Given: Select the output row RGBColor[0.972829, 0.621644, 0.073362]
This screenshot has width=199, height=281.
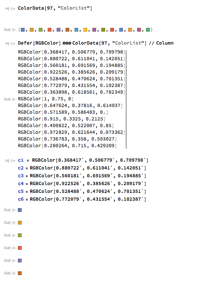Looking at the screenshot, I should pyautogui.click(x=72, y=132).
